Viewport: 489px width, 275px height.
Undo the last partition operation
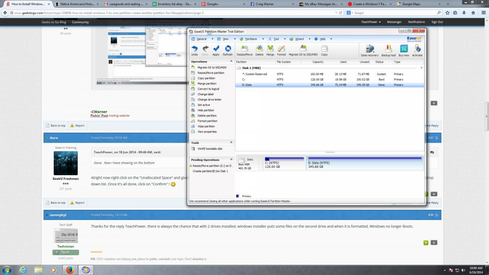tap(194, 51)
